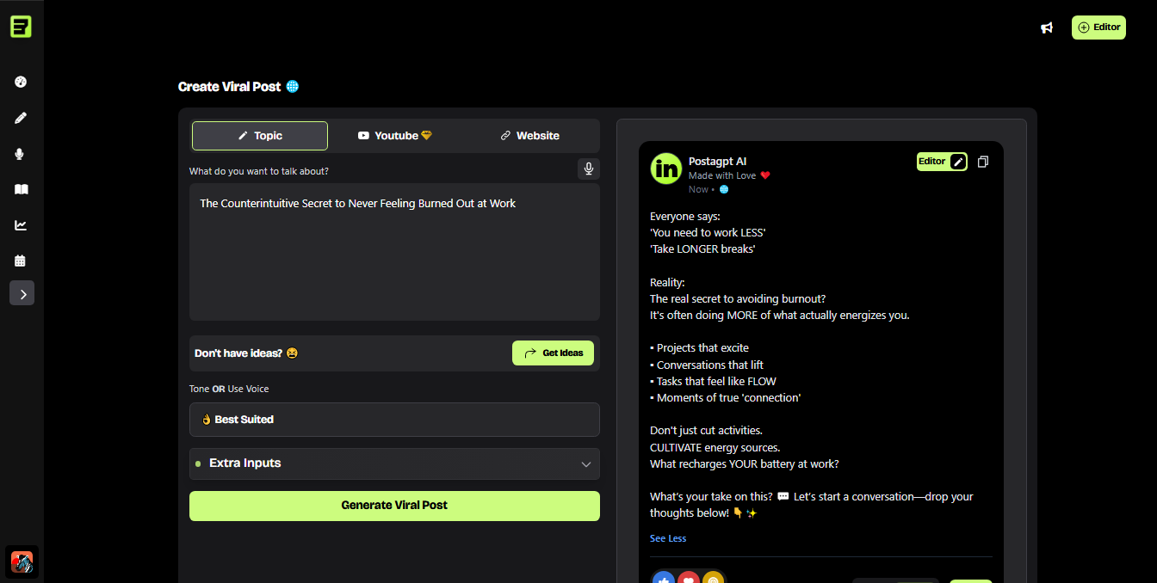Click the 'You need to work LESS' line
This screenshot has height=583, width=1157.
[x=708, y=233]
